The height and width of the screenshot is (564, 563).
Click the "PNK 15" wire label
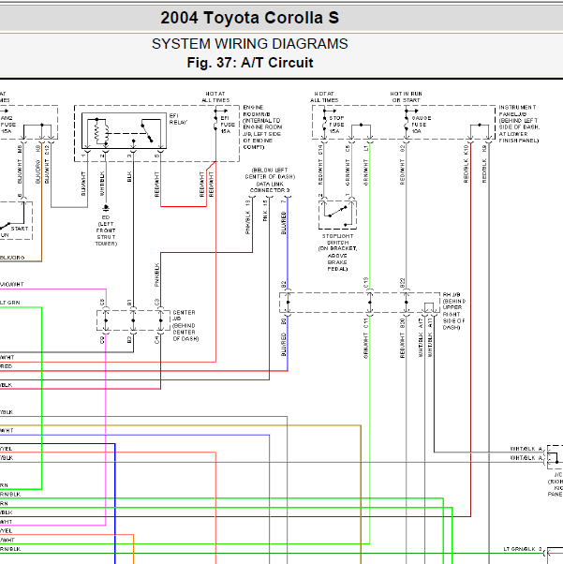[265, 211]
